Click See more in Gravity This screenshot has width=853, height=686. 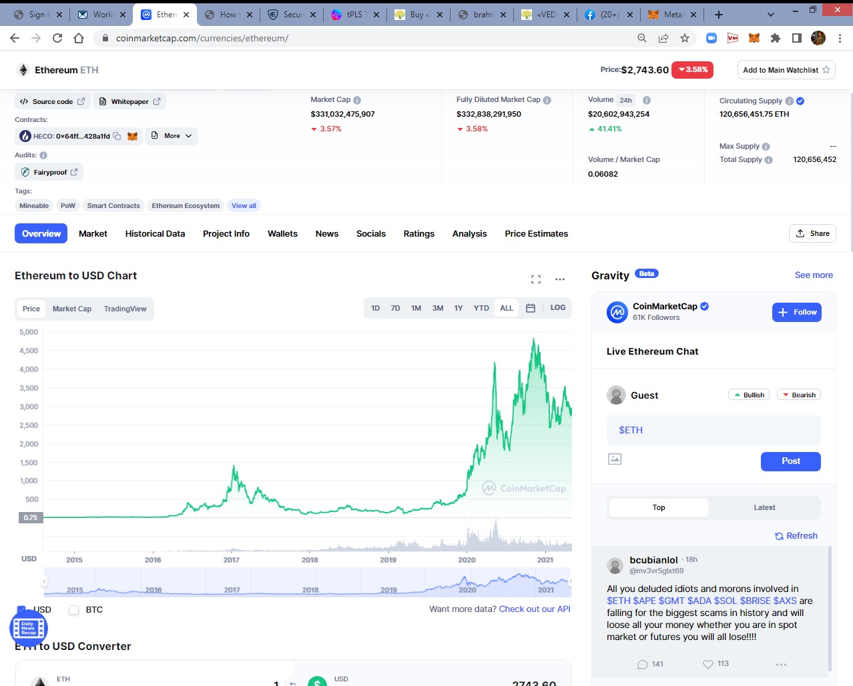pyautogui.click(x=814, y=275)
